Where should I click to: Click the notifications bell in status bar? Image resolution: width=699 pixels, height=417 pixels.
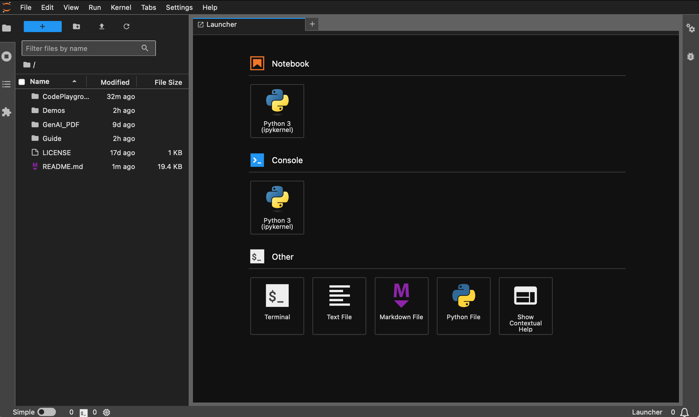684,412
